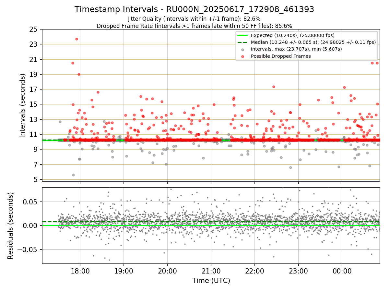Click x-axis tick label '23:00'
The width and height of the screenshot is (389, 292).
(x=298, y=271)
